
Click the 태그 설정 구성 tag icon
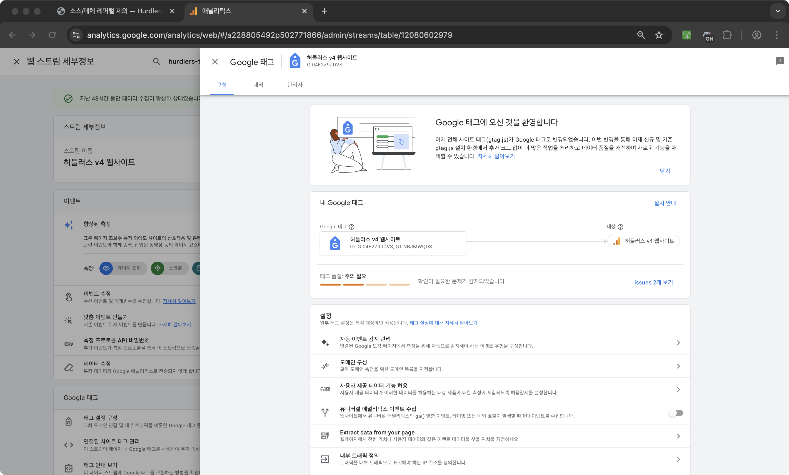pyautogui.click(x=69, y=422)
